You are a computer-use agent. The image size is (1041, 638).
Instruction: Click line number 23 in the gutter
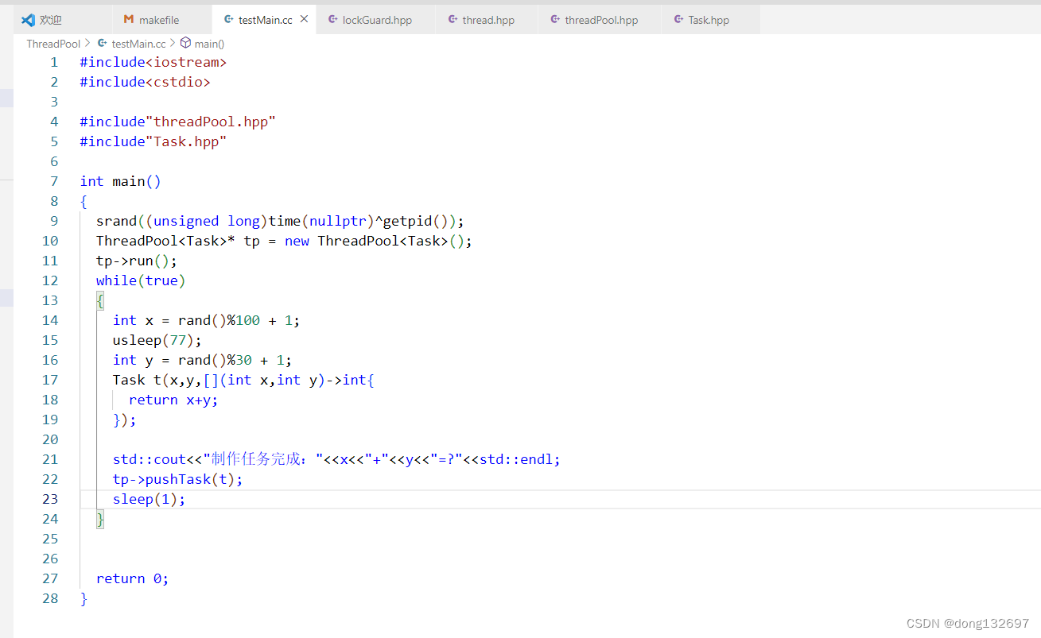50,499
